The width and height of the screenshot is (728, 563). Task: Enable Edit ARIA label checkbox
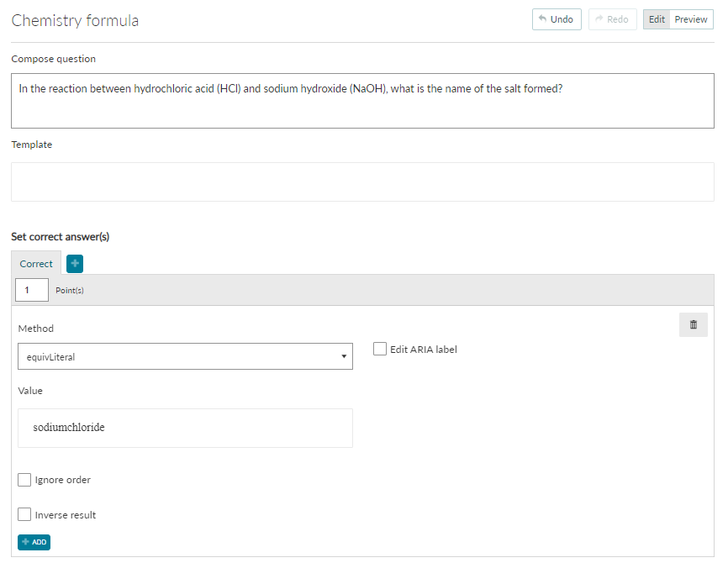tap(380, 349)
